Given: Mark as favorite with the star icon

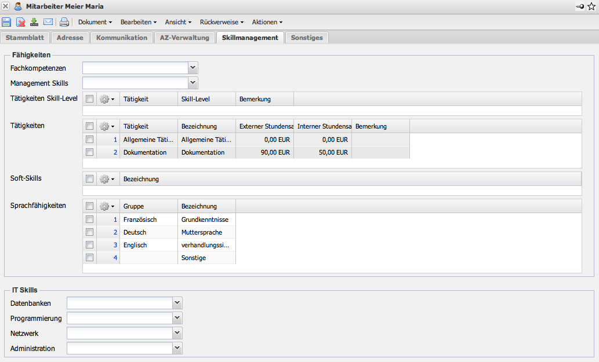Looking at the screenshot, I should (x=591, y=6).
